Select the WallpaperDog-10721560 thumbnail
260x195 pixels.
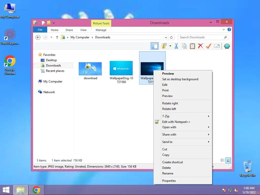121,68
